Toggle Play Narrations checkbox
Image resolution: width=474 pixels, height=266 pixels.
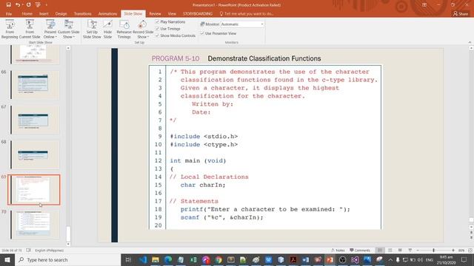pyautogui.click(x=157, y=21)
